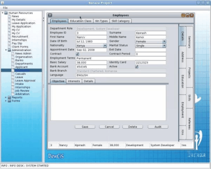
Task: Click the Audit button
Action: pyautogui.click(x=158, y=127)
